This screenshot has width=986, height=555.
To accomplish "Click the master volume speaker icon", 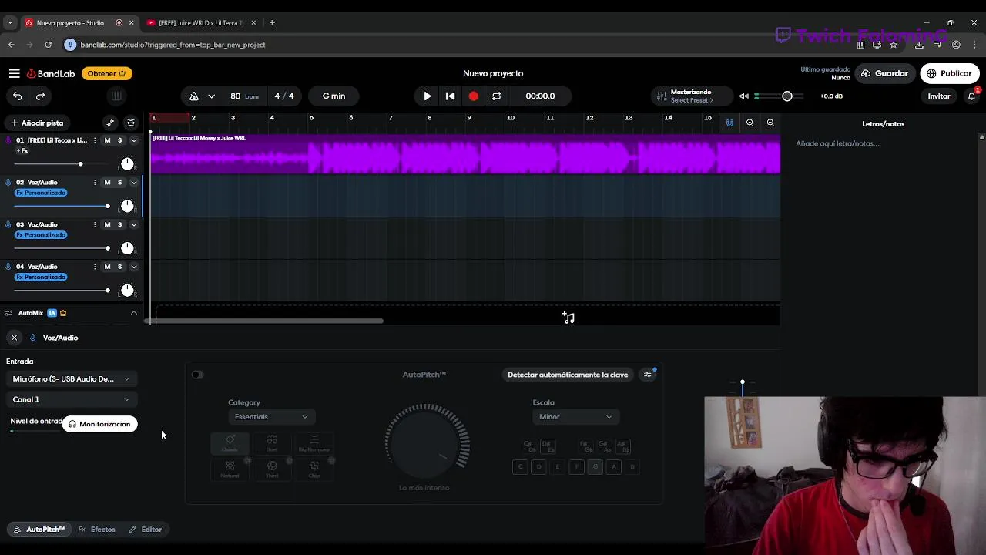I will click(744, 96).
